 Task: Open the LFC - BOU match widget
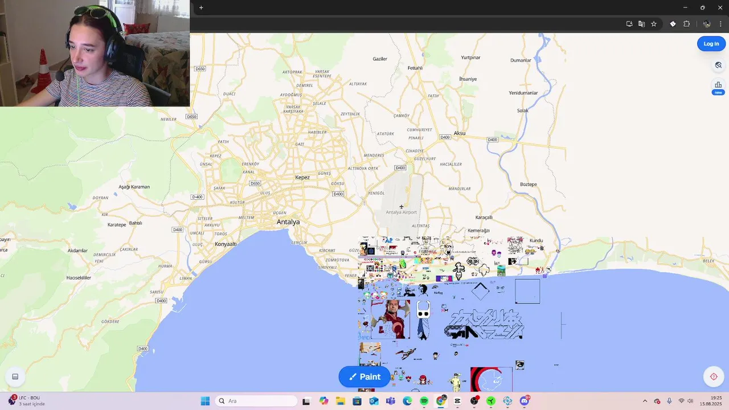[x=26, y=401]
